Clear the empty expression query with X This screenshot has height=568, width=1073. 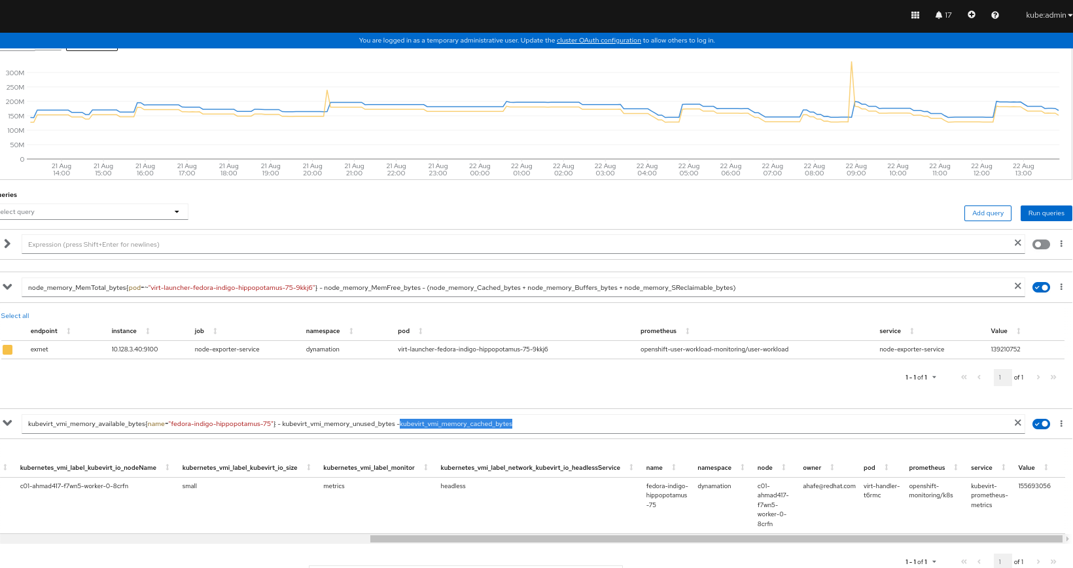pyautogui.click(x=1017, y=243)
